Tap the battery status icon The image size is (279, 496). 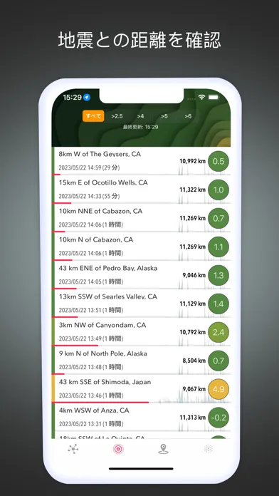(214, 98)
